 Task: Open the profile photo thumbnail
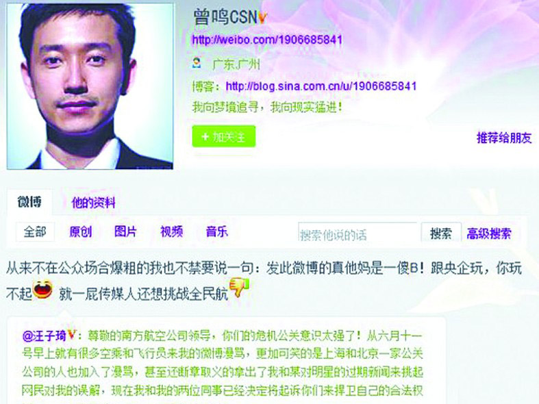click(x=90, y=86)
